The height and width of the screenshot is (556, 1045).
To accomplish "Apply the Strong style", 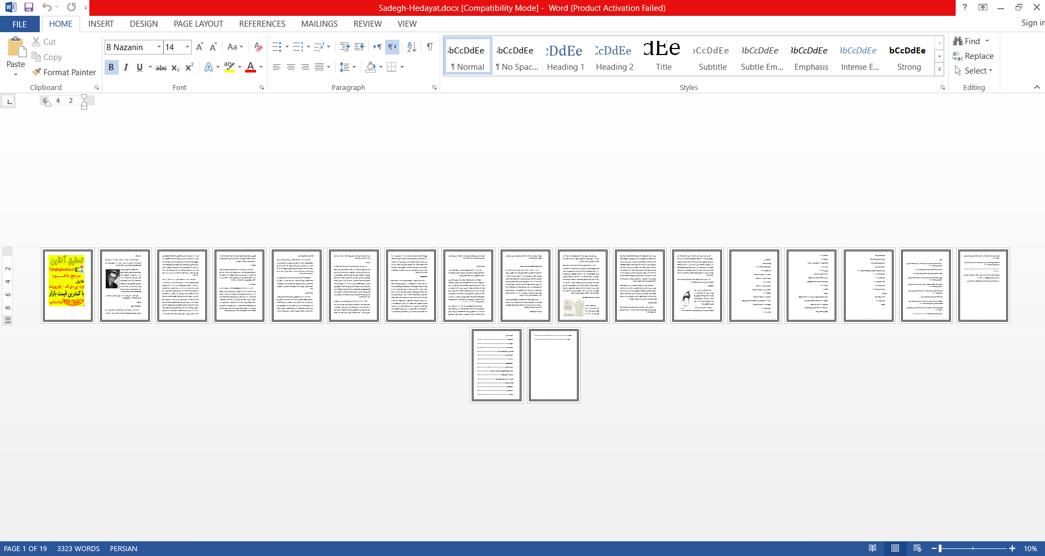I will 909,56.
